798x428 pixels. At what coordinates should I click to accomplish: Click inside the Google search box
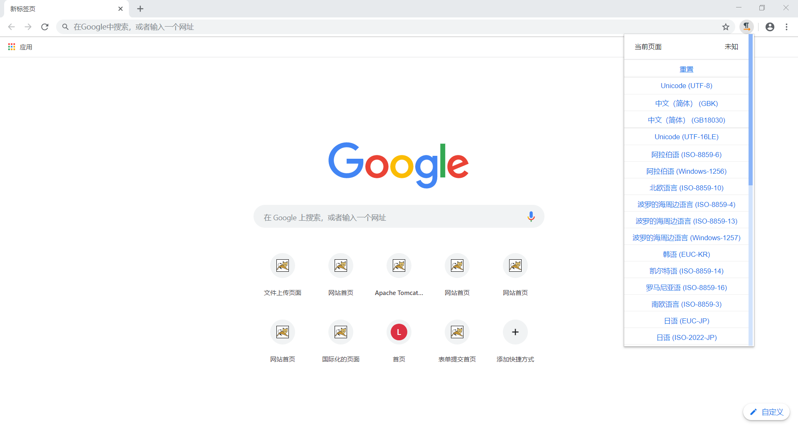point(374,216)
